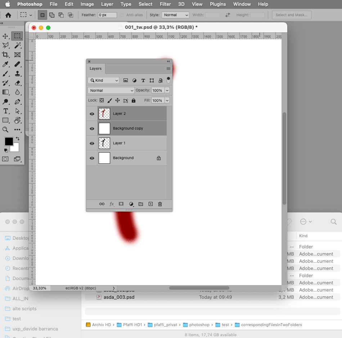Select the Type tool
This screenshot has width=342, height=338.
[6, 111]
